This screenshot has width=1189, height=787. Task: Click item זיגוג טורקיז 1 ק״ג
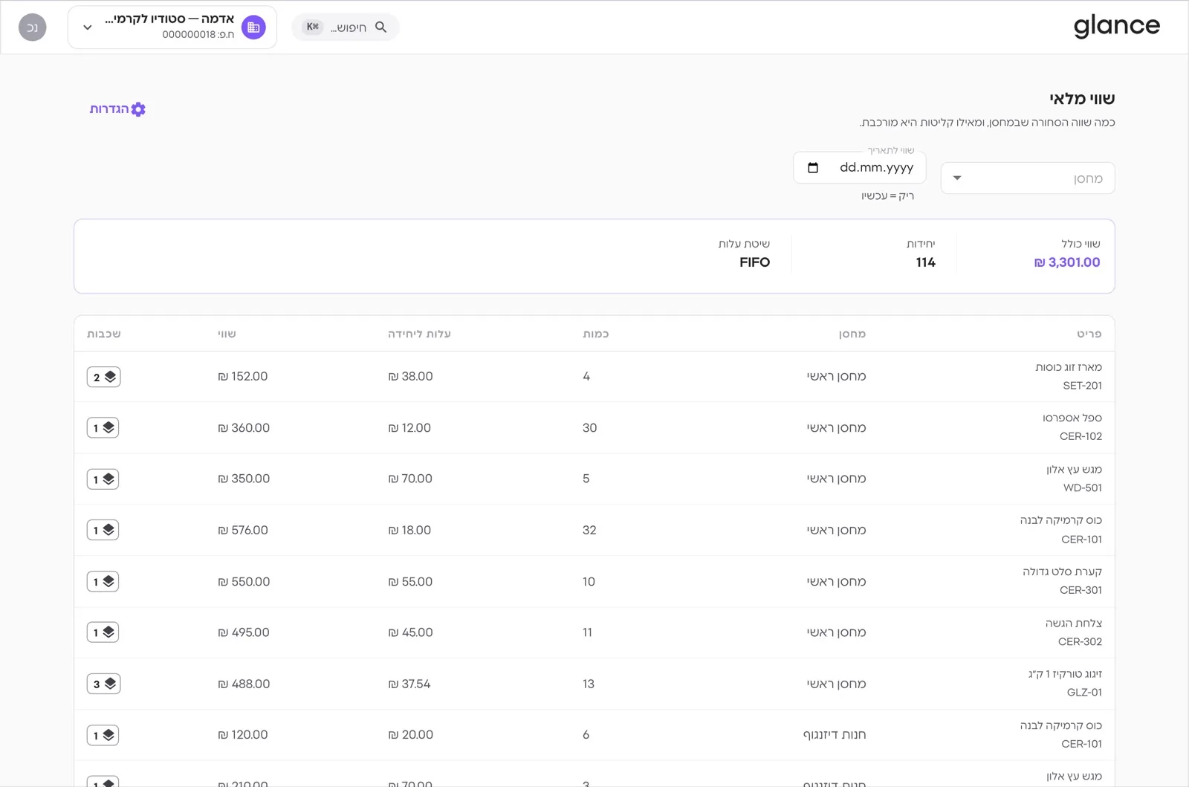[1066, 674]
